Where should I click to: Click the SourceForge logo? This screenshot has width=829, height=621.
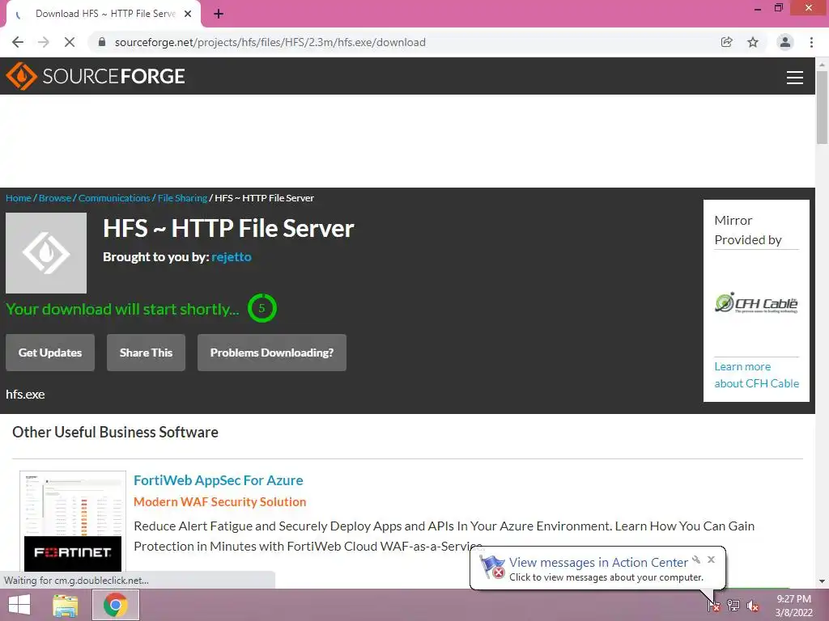(x=96, y=76)
